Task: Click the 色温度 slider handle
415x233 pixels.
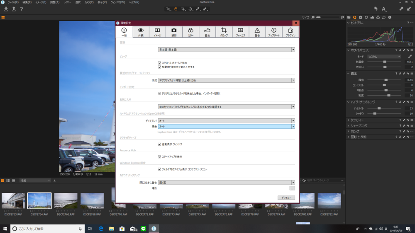Action: coord(385,62)
